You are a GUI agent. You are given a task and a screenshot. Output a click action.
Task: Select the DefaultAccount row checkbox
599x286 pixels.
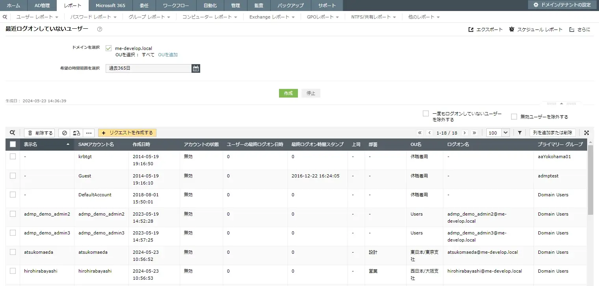13,195
